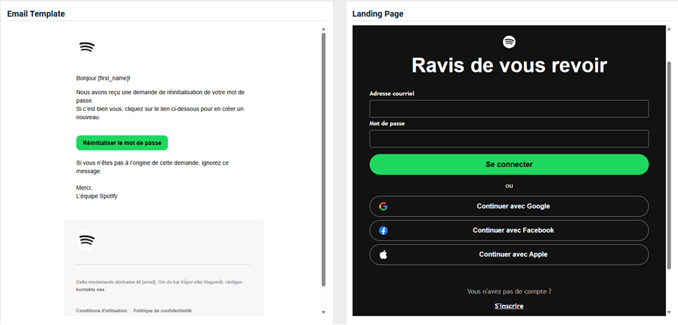678x325 pixels.
Task: Click the email template vertical scrollbar thumb
Action: pyautogui.click(x=323, y=159)
